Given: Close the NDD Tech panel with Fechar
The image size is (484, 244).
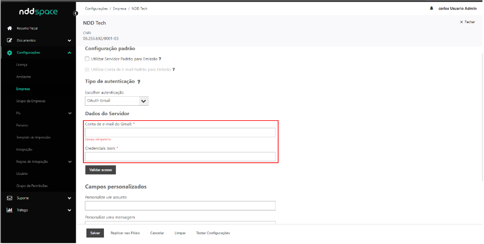Looking at the screenshot, I should pos(467,23).
